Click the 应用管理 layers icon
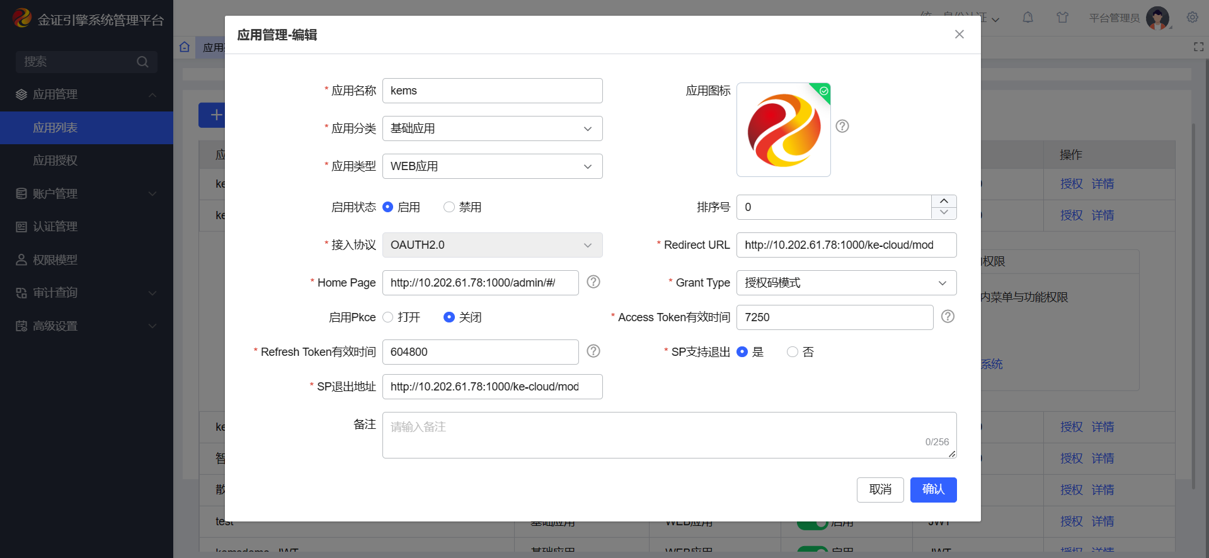The image size is (1209, 558). 21,94
